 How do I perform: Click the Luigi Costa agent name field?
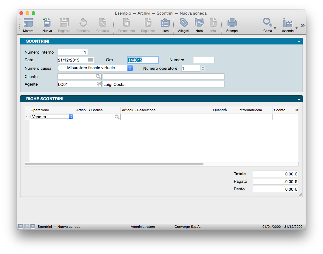tap(164, 84)
